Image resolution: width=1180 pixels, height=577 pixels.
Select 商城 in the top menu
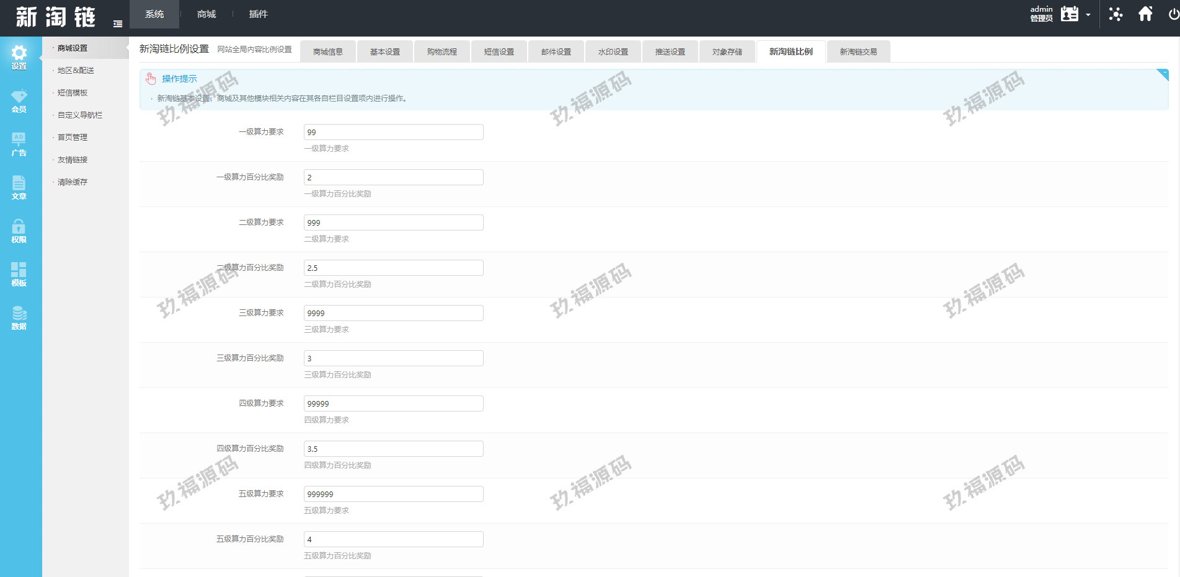(206, 14)
